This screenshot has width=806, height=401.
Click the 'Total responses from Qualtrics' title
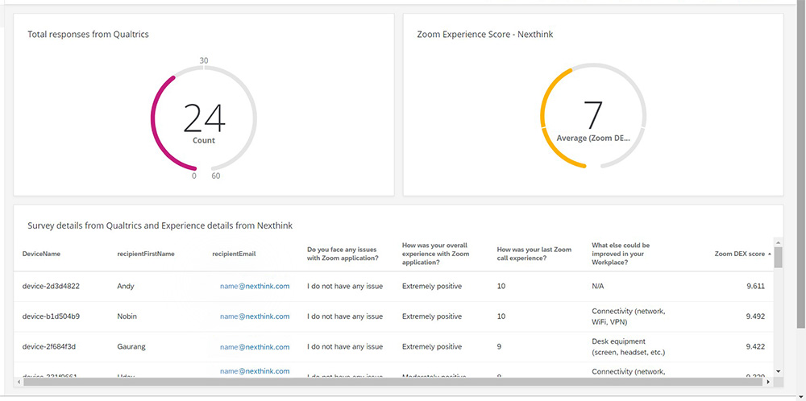[x=88, y=35]
